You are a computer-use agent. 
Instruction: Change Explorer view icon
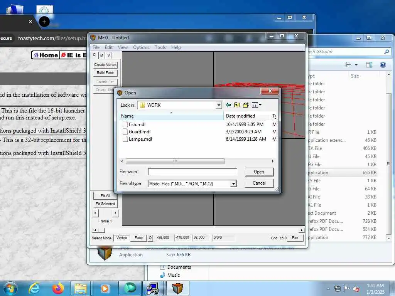(x=348, y=65)
